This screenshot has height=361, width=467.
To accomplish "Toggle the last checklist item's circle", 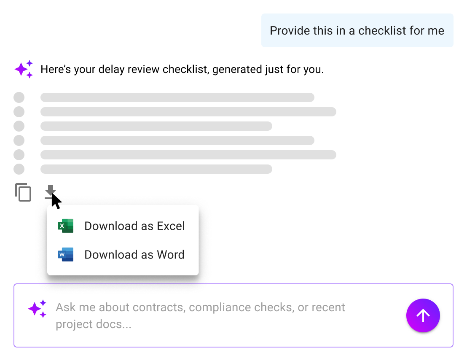I will click(19, 169).
